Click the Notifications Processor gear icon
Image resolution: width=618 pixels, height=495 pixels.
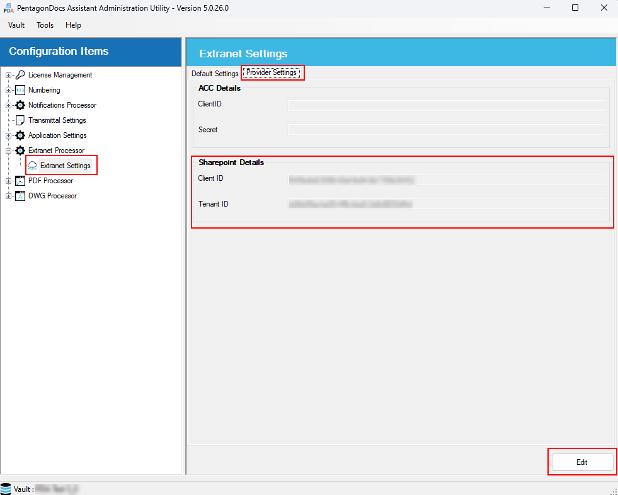pos(20,105)
